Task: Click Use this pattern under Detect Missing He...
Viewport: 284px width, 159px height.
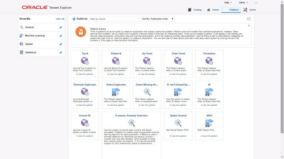Action: 147,105
